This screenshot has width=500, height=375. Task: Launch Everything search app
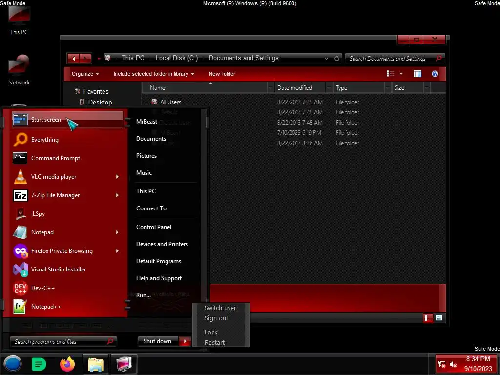[x=67, y=140]
